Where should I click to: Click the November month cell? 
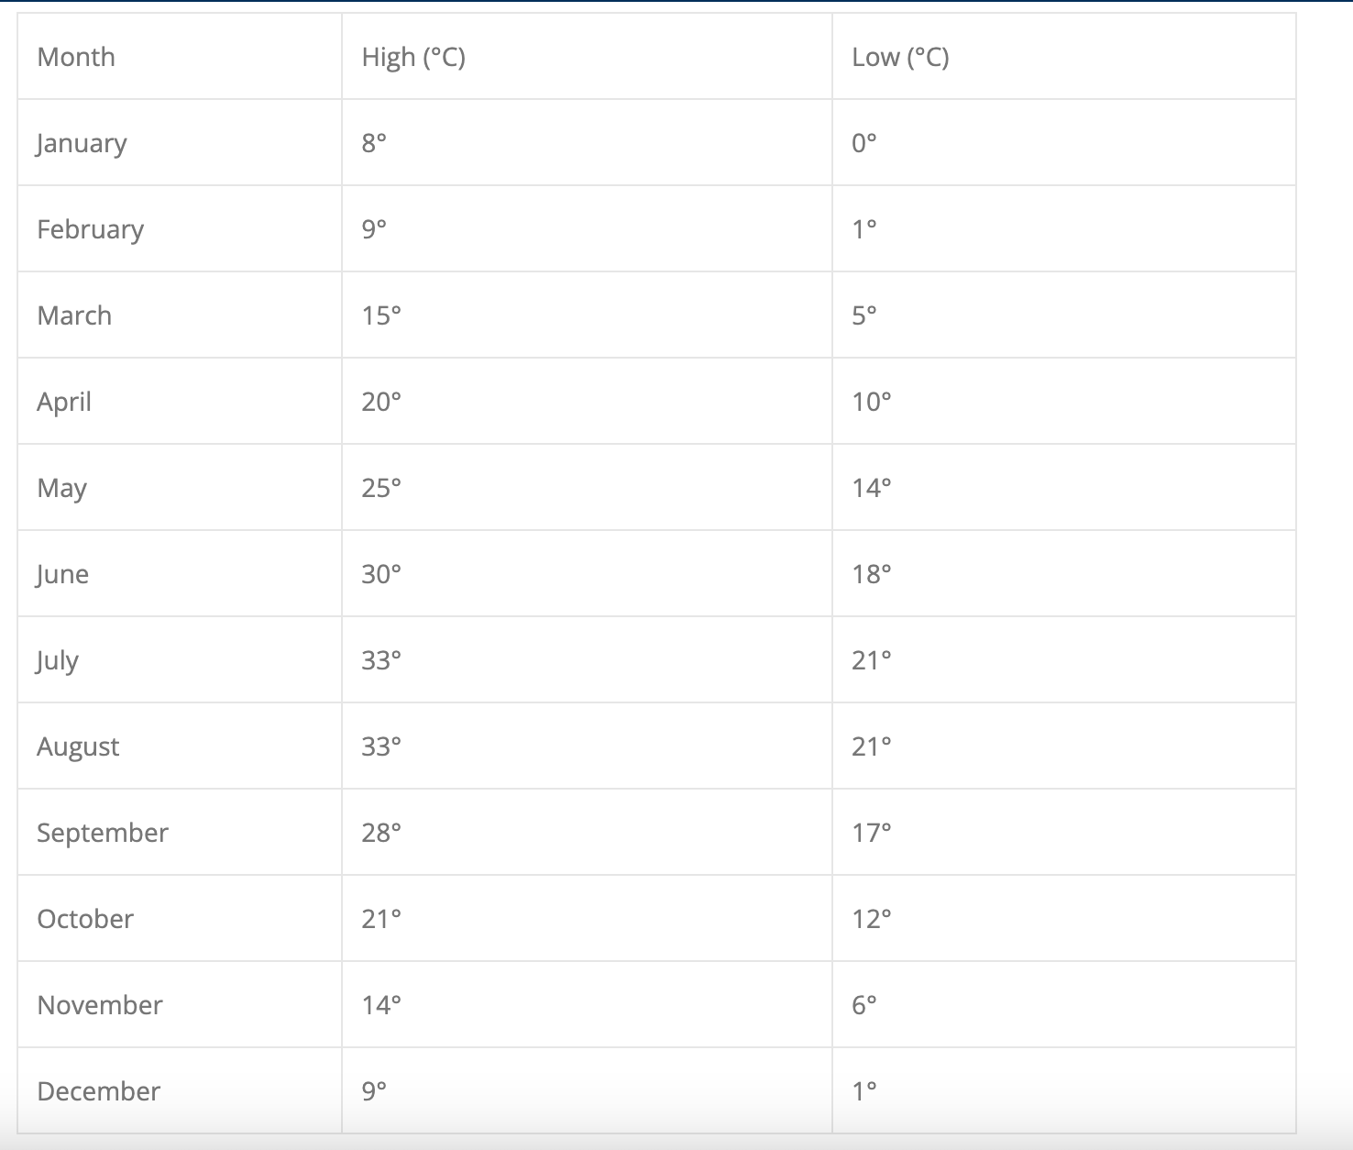(100, 1005)
